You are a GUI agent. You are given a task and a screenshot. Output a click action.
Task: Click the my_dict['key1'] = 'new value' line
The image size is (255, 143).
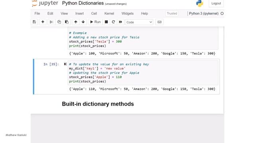(x=97, y=68)
